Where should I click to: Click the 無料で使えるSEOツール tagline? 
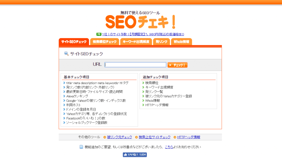point(140,13)
